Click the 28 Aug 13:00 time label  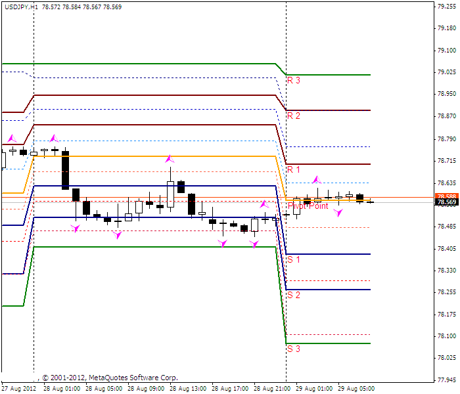pyautogui.click(x=188, y=389)
